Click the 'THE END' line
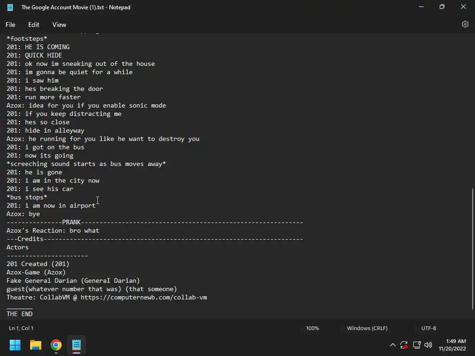The width and height of the screenshot is (475, 356). click(x=19, y=314)
